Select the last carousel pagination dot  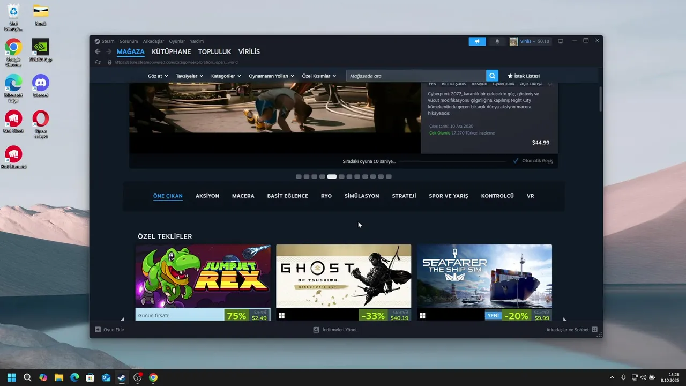(x=389, y=176)
